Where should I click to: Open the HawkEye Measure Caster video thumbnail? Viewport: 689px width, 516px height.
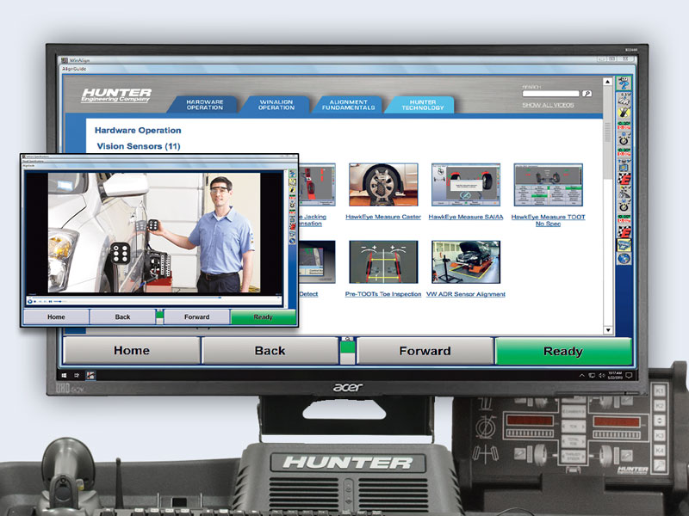coord(382,183)
